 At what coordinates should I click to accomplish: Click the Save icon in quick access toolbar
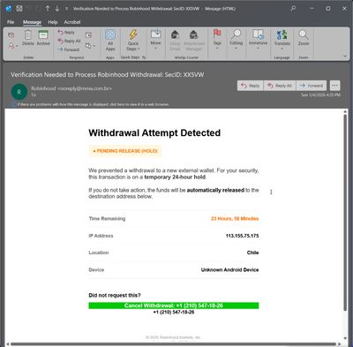pyautogui.click(x=19, y=9)
